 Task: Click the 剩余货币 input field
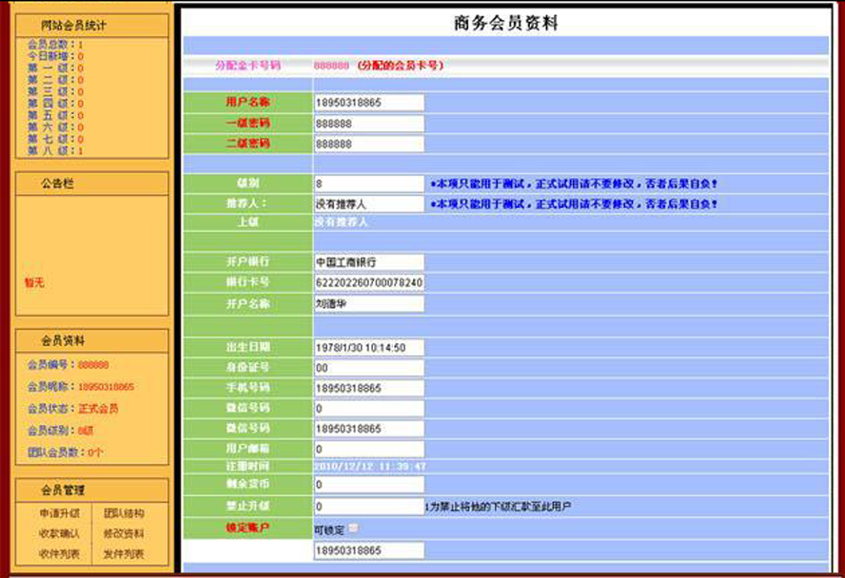click(369, 485)
